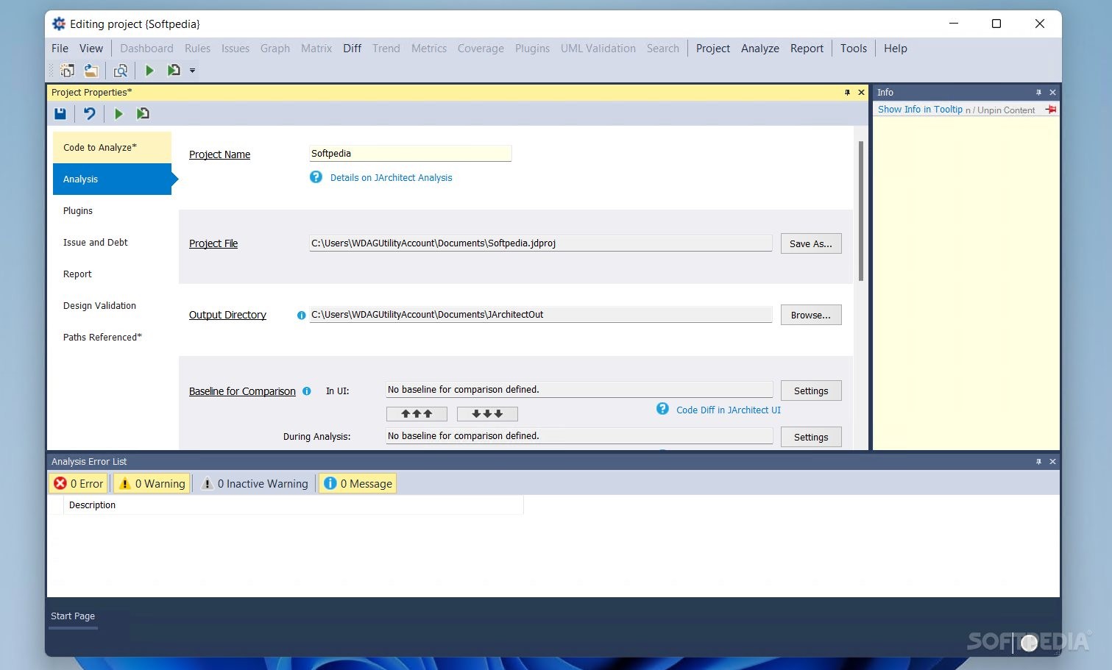The height and width of the screenshot is (670, 1112).
Task: Toggle the 0 Message filter
Action: click(358, 483)
